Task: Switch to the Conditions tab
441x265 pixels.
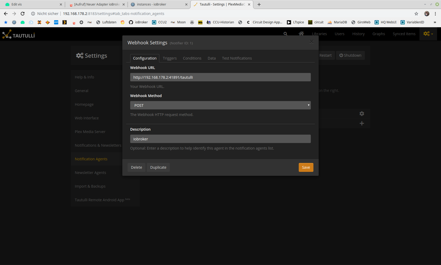Action: 192,58
